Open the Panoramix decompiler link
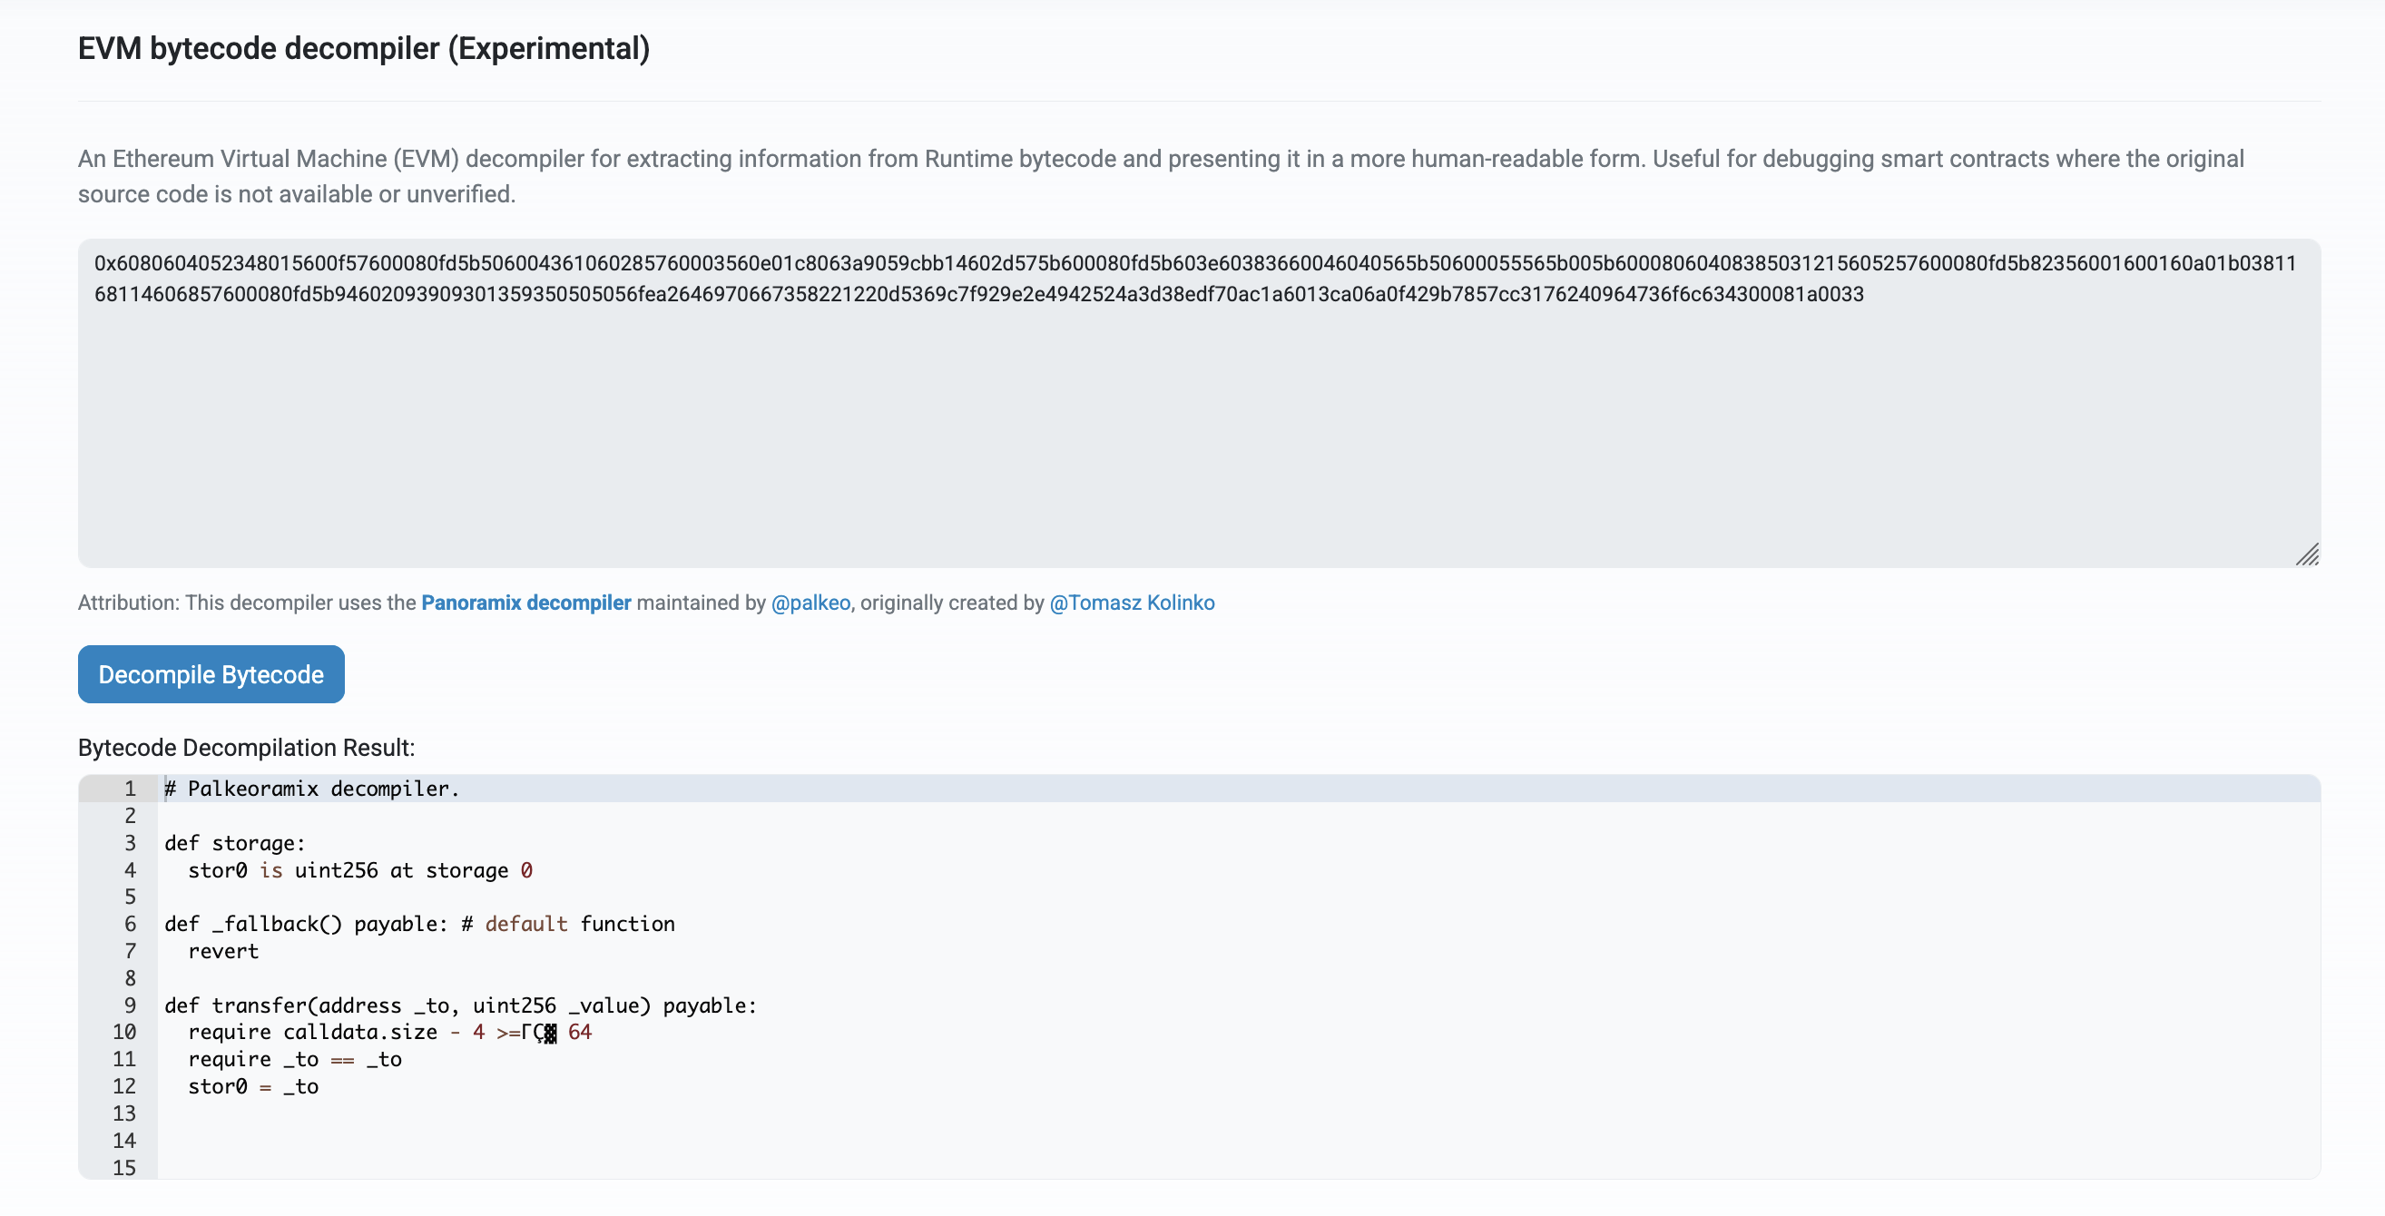The width and height of the screenshot is (2385, 1216). click(x=525, y=603)
